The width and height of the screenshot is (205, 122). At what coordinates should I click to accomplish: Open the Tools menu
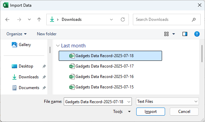click(x=121, y=112)
